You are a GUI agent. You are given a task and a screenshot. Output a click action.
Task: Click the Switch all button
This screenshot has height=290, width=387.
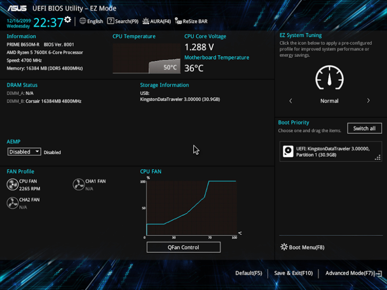[364, 128]
